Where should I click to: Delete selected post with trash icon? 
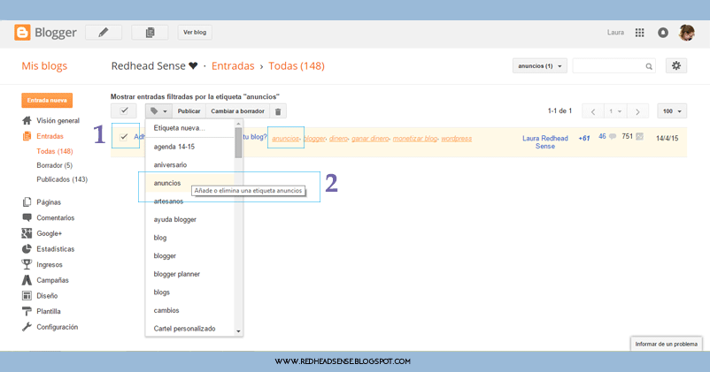278,111
